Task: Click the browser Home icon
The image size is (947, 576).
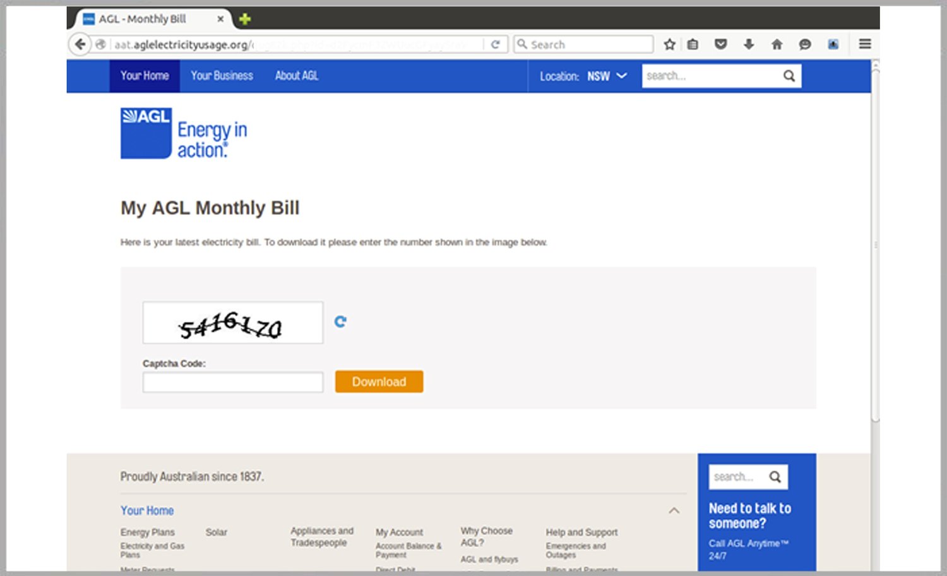Action: click(777, 44)
